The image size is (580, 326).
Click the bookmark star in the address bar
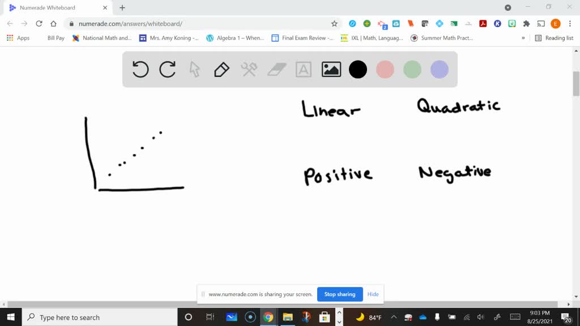pyautogui.click(x=334, y=24)
